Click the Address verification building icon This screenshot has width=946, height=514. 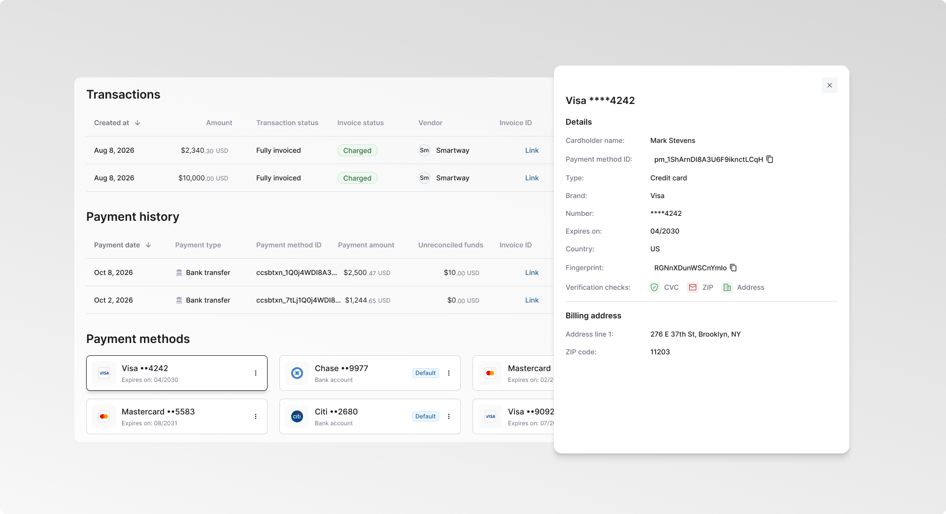tap(727, 287)
